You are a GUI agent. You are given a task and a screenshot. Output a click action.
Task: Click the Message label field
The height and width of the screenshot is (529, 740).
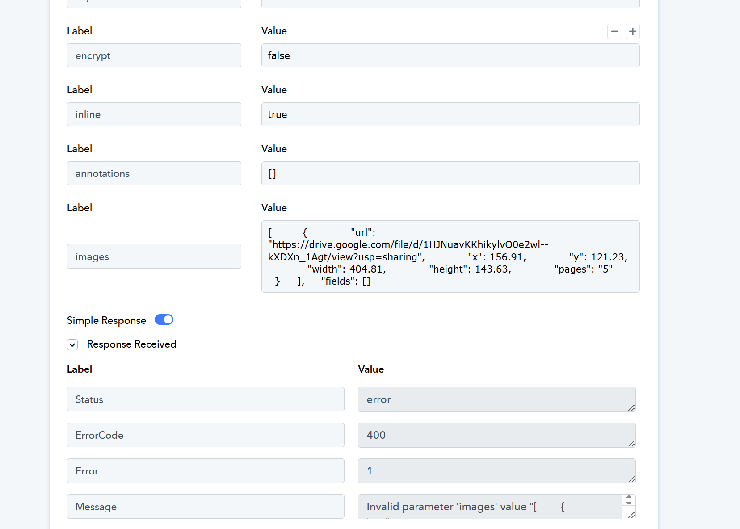point(206,507)
